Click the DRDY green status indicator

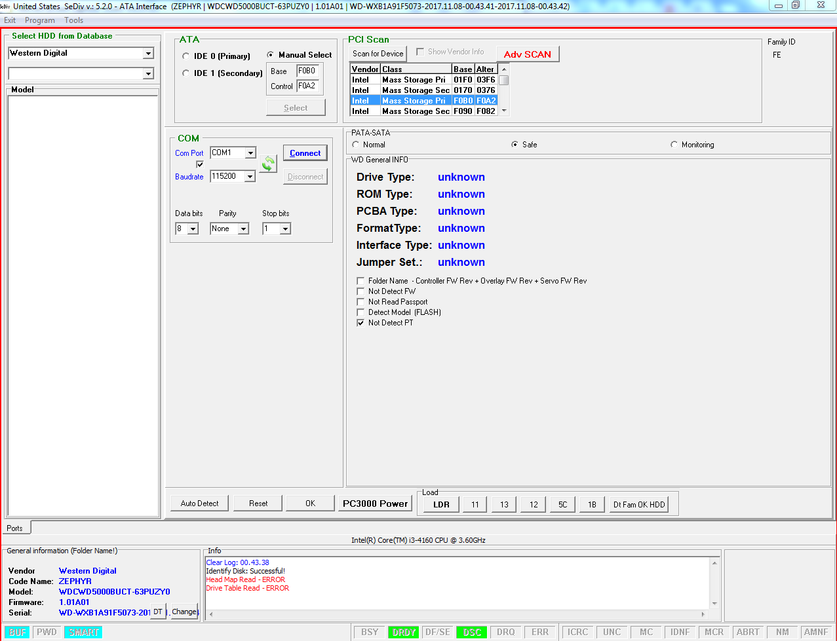(x=404, y=632)
